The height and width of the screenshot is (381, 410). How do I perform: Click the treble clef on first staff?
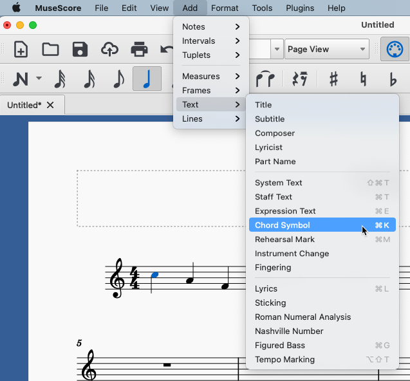(117, 278)
